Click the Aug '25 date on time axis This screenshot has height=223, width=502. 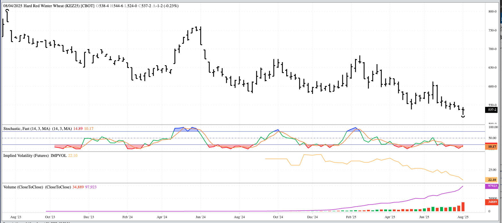pyautogui.click(x=463, y=217)
